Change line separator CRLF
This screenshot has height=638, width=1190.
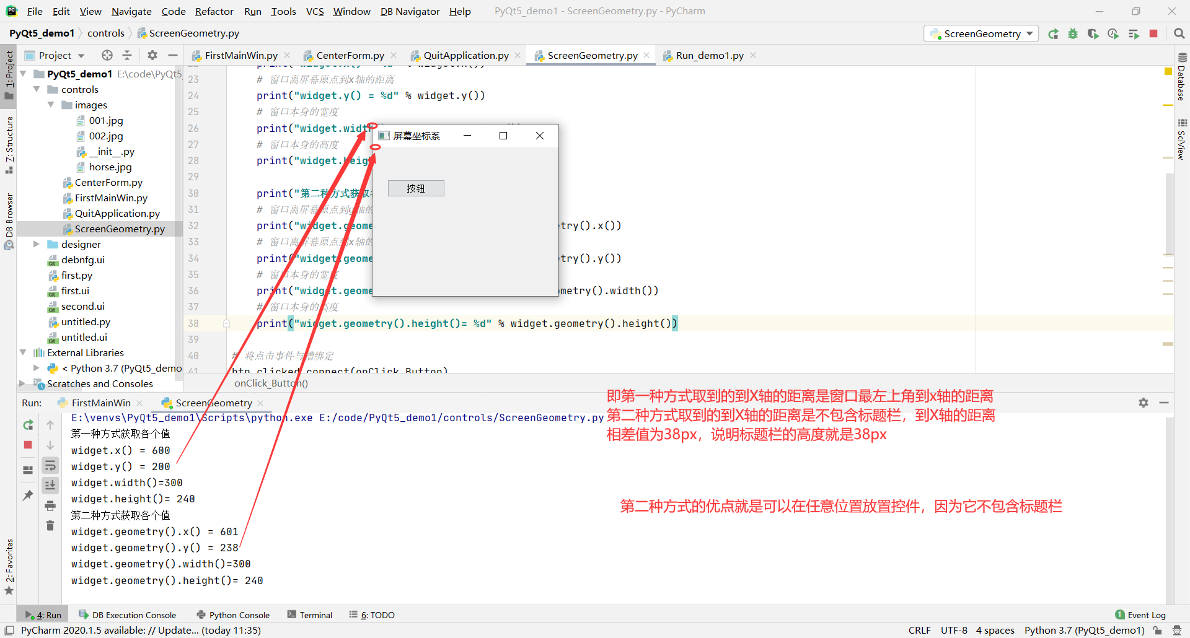click(920, 630)
